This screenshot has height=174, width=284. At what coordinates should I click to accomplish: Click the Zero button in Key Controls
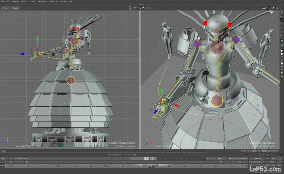coord(268,165)
